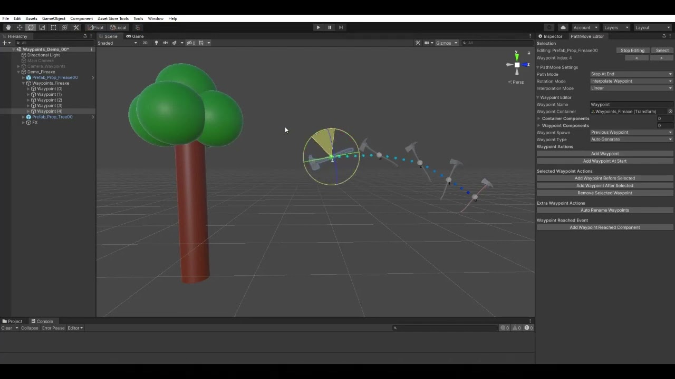Image resolution: width=675 pixels, height=379 pixels.
Task: Click Add Waypoint Reached Component button
Action: pos(605,227)
